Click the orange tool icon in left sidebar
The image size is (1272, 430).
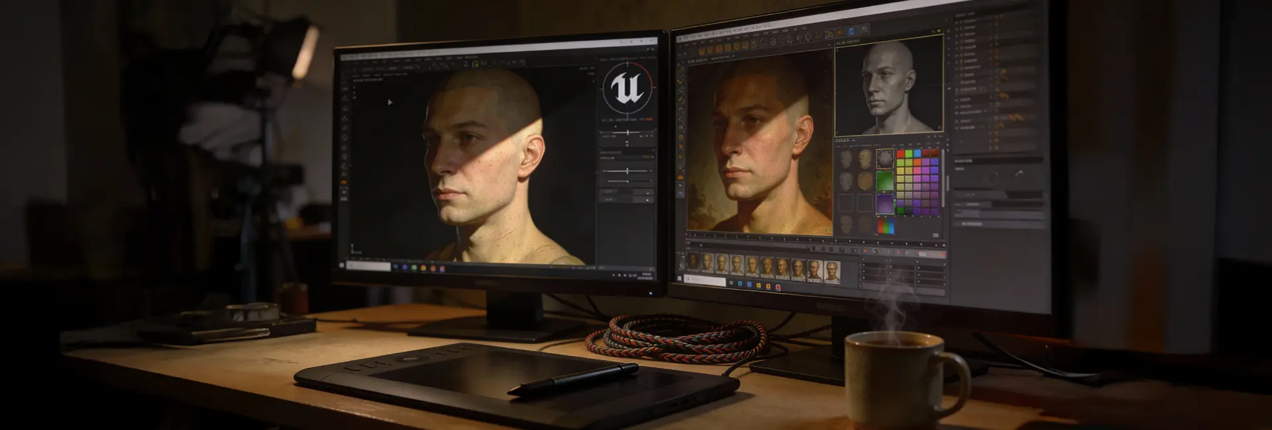click(x=344, y=182)
